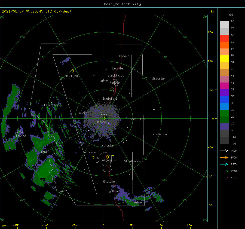Click the Sylvan label

pos(104,80)
